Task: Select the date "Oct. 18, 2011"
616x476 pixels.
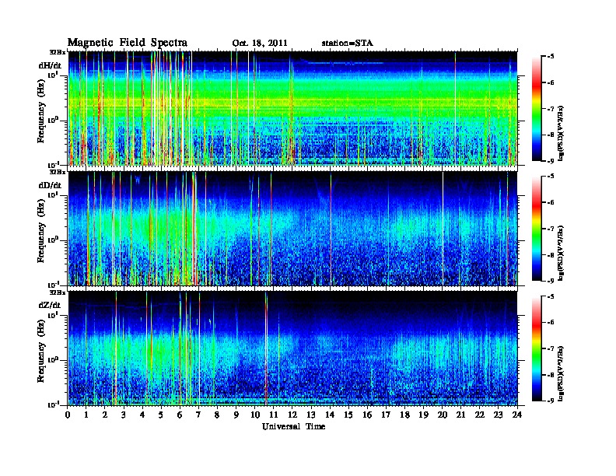Action: 260,44
